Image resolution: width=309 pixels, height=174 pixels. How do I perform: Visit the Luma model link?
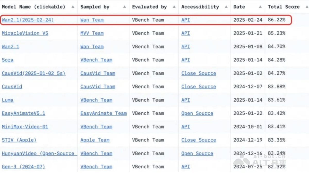[x=7, y=100]
